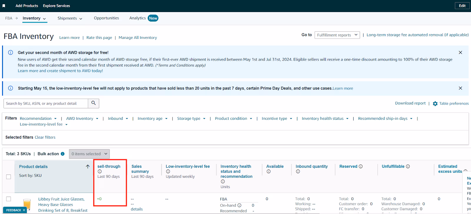Close the Feedback tab with its X
Screen dimensions: 471x214
pyautogui.click(x=24, y=210)
